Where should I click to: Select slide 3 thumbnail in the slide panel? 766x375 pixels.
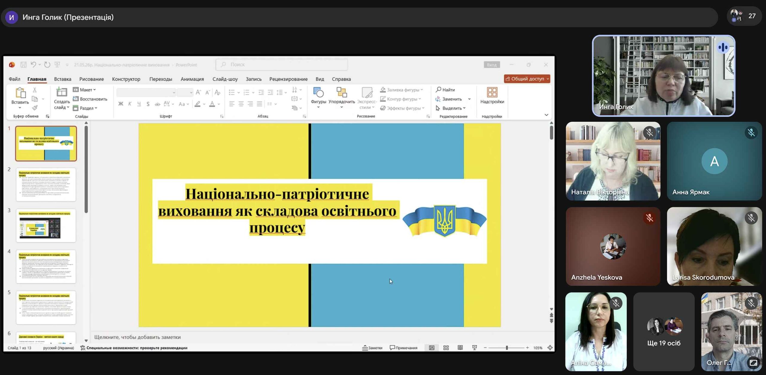[x=46, y=226]
